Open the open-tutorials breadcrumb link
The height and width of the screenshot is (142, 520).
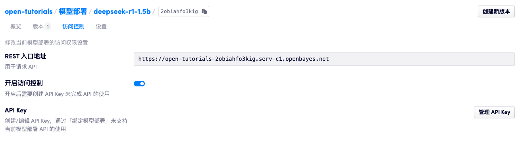click(x=29, y=11)
